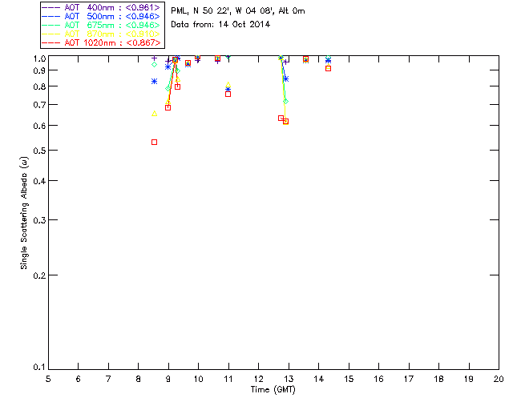Click the site header 'PML, N 50 22', W 04 08', Alt 0m'
Image resolution: width=513 pixels, height=410 pixels.
tap(238, 10)
